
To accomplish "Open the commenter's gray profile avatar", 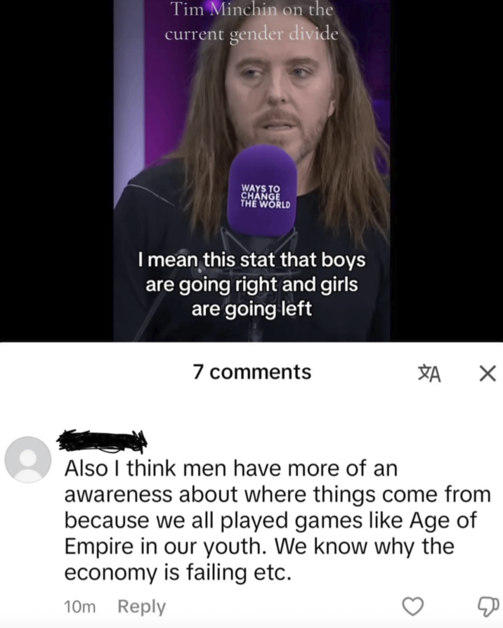I will coord(28,459).
